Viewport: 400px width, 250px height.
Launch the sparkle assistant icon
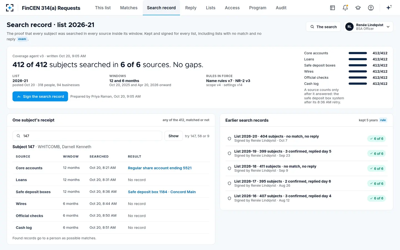pos(389,7)
